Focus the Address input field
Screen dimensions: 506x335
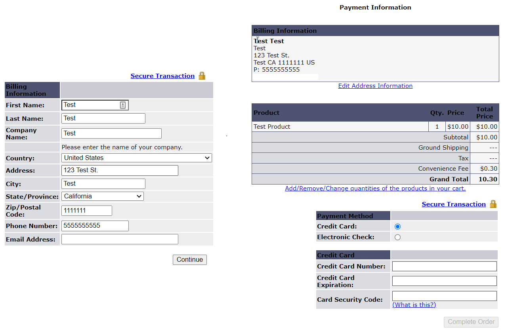[x=120, y=171]
